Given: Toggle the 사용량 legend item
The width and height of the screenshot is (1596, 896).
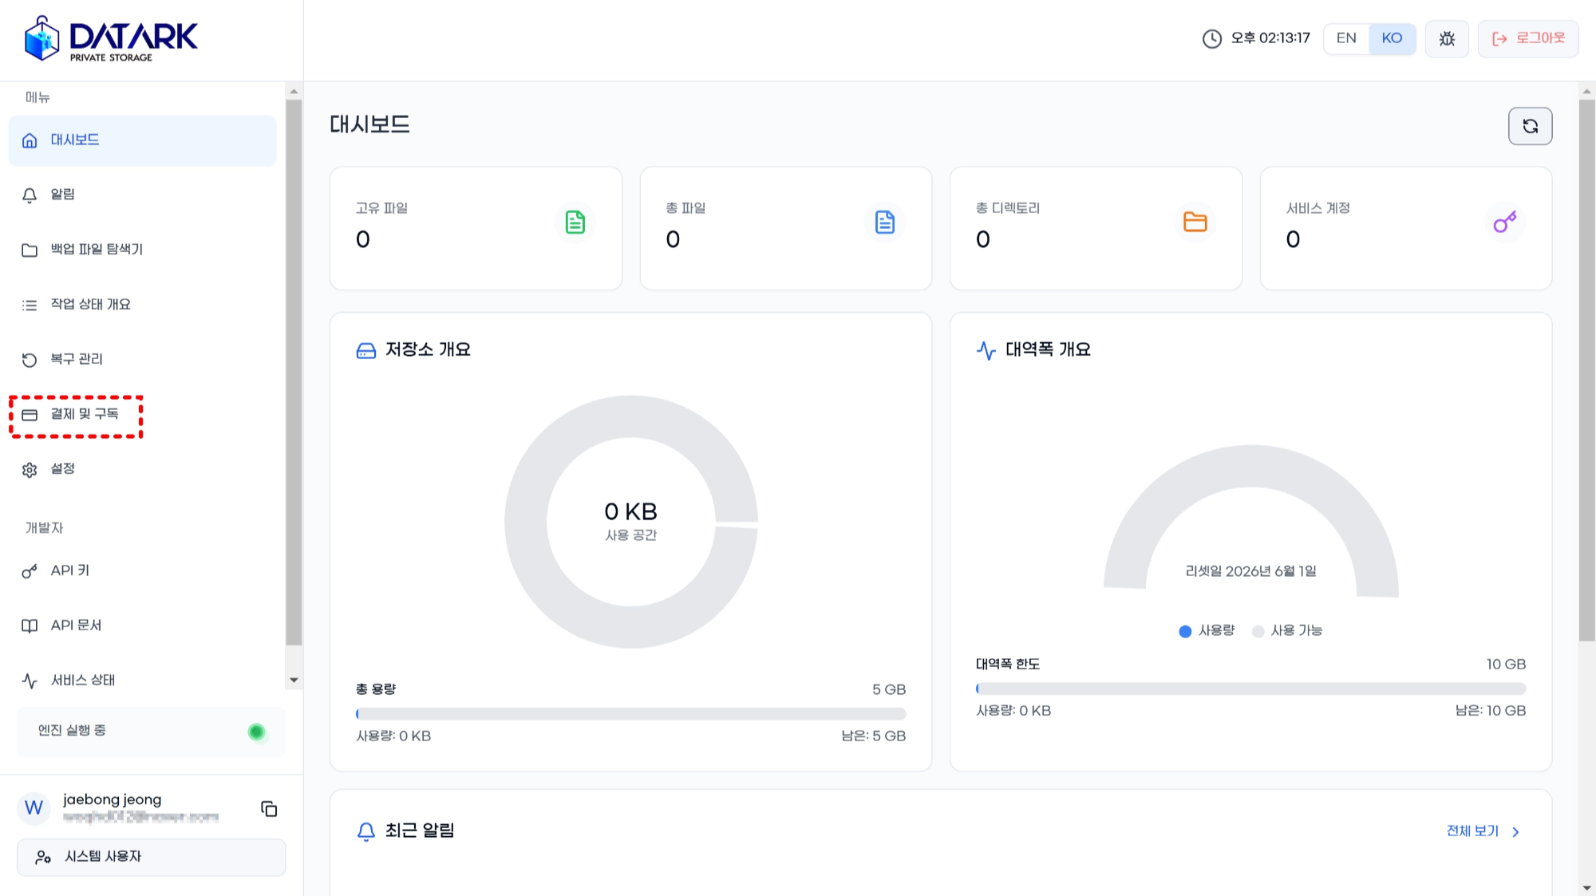Looking at the screenshot, I should pos(1207,631).
